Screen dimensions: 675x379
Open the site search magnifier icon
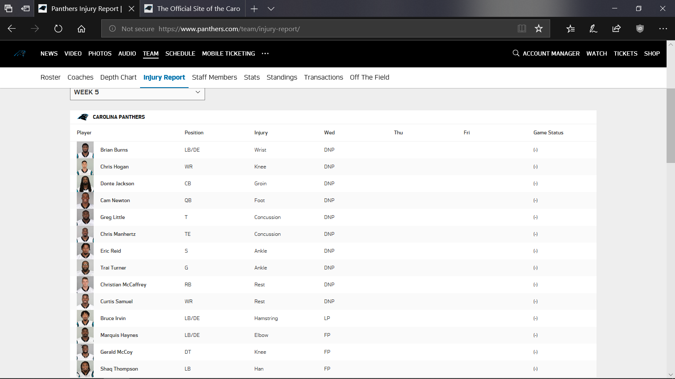point(516,53)
